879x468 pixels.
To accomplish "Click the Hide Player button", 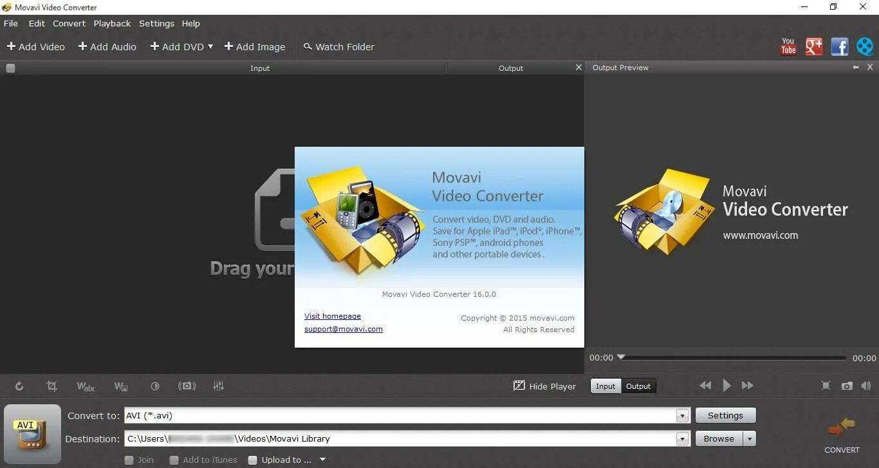I will 544,386.
